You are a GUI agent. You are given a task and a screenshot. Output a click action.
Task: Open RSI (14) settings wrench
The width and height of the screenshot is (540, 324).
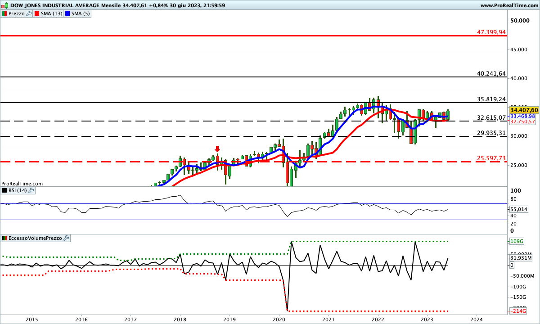click(x=31, y=190)
